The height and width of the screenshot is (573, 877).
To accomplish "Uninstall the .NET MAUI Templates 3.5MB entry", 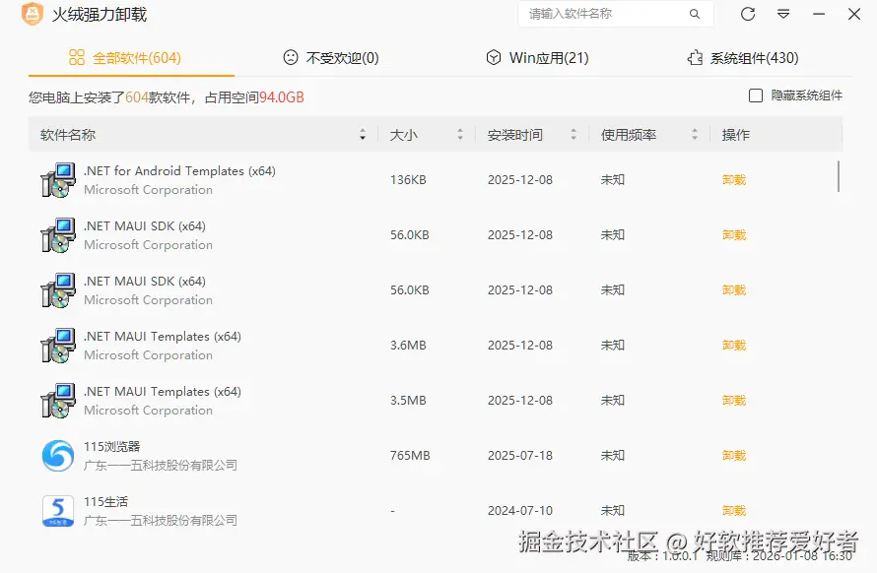I will [x=734, y=401].
